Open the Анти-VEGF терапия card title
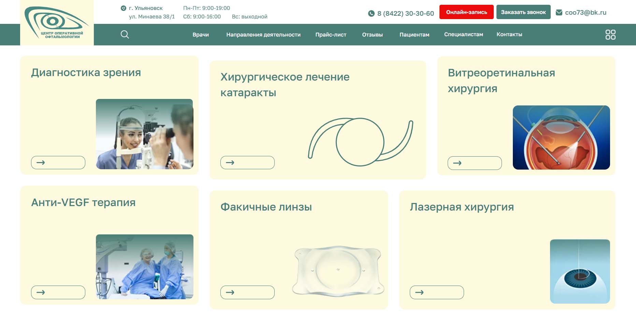636x318 pixels. point(83,202)
